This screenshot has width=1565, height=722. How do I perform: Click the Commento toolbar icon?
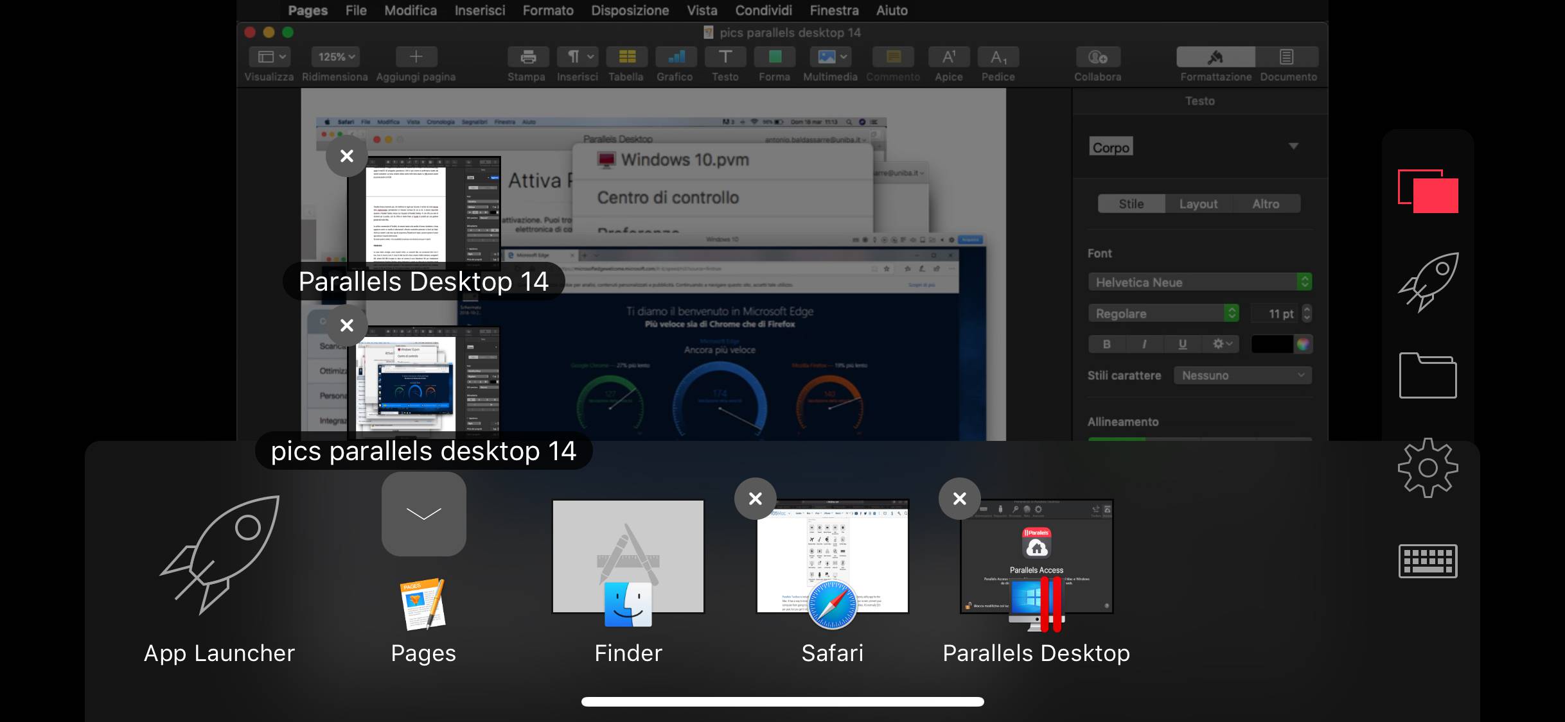coord(893,57)
